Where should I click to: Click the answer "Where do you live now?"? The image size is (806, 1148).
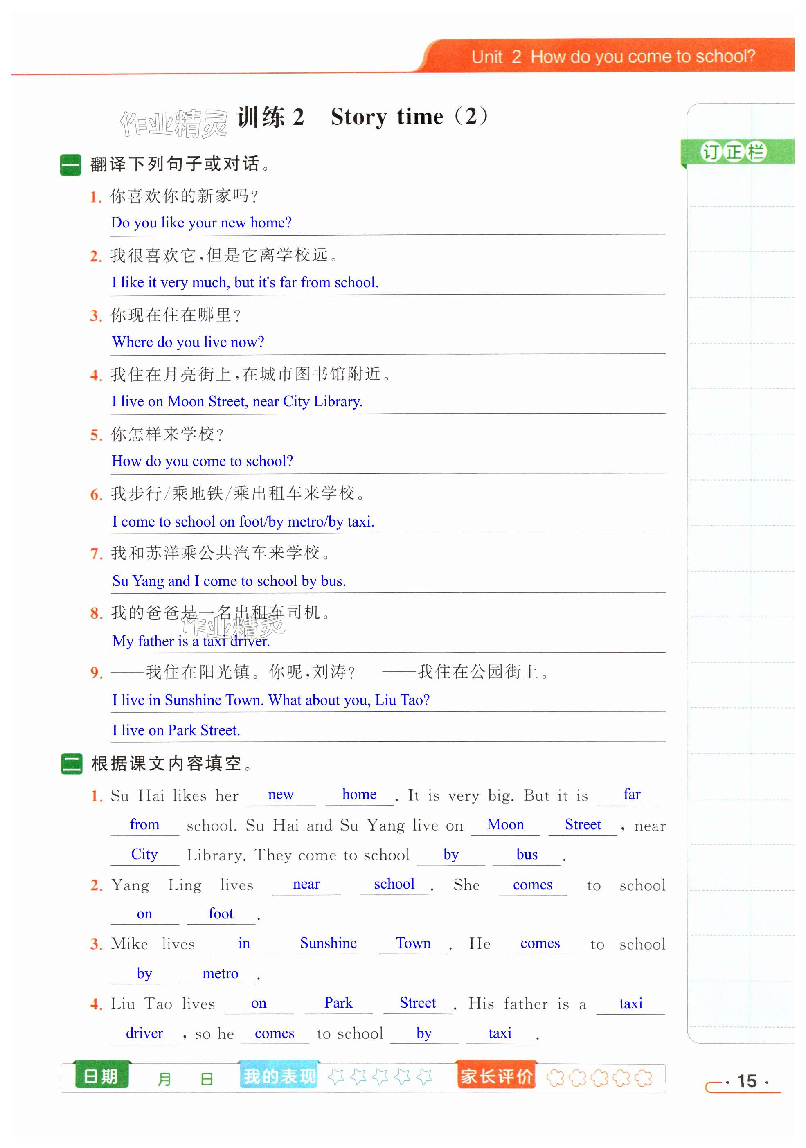click(188, 342)
